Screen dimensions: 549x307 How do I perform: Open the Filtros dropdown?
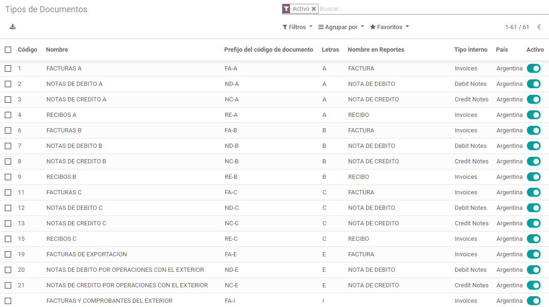pos(297,27)
